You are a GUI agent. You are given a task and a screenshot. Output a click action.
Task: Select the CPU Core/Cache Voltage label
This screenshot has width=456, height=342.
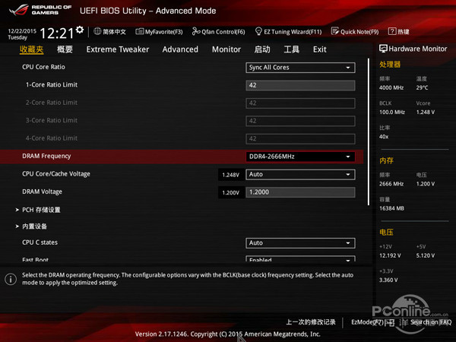56,174
